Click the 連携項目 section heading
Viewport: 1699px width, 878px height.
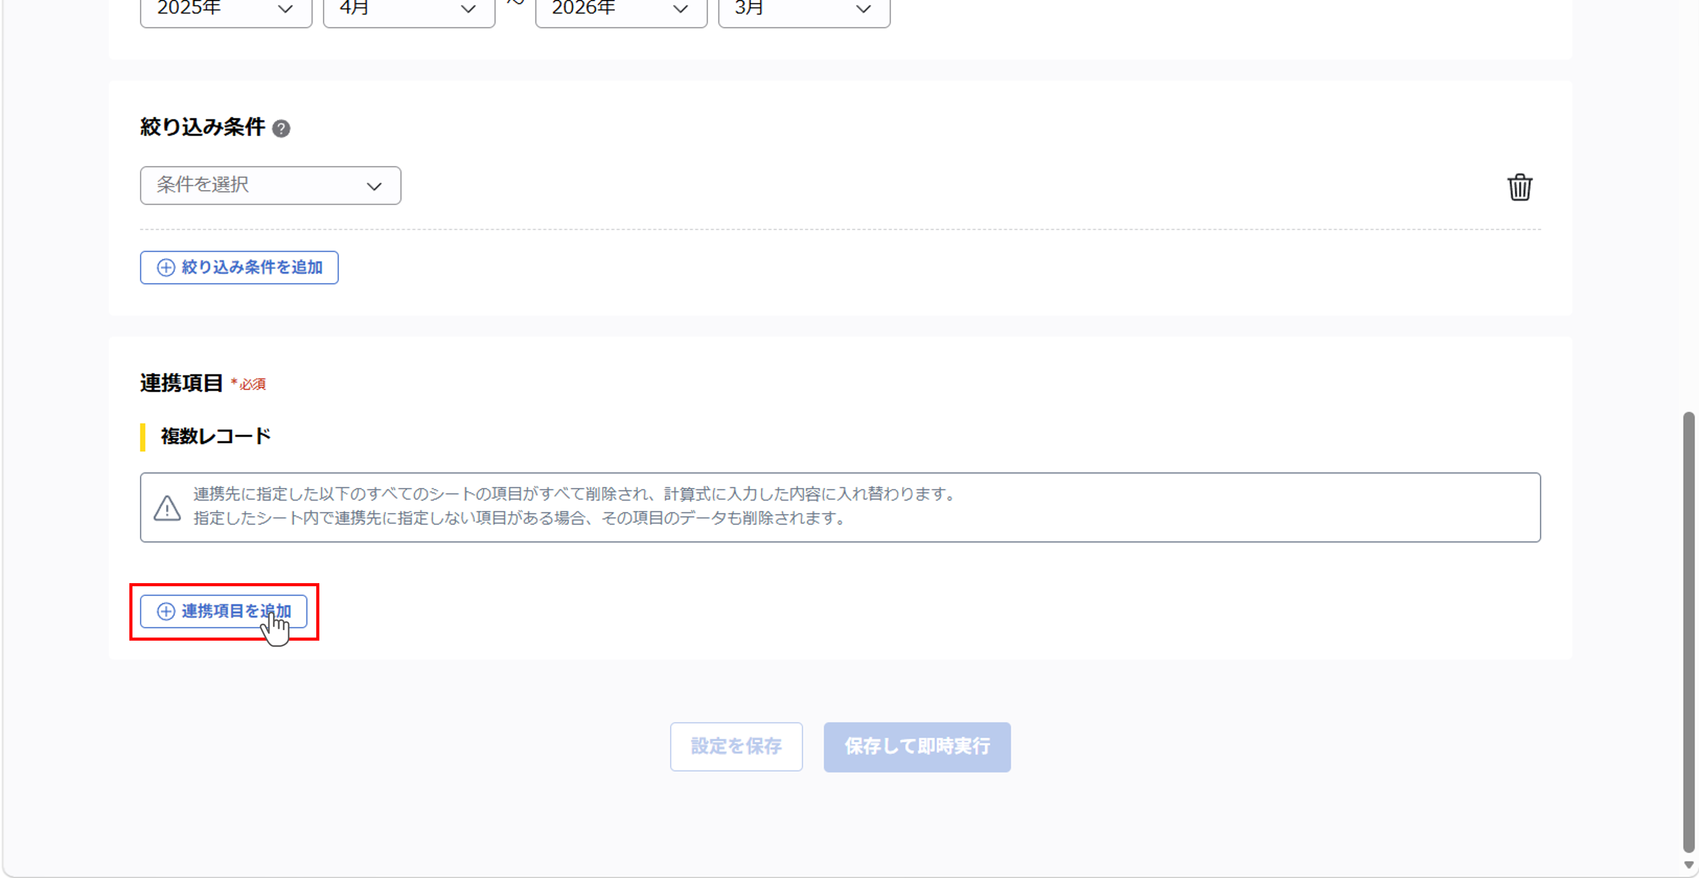point(181,382)
